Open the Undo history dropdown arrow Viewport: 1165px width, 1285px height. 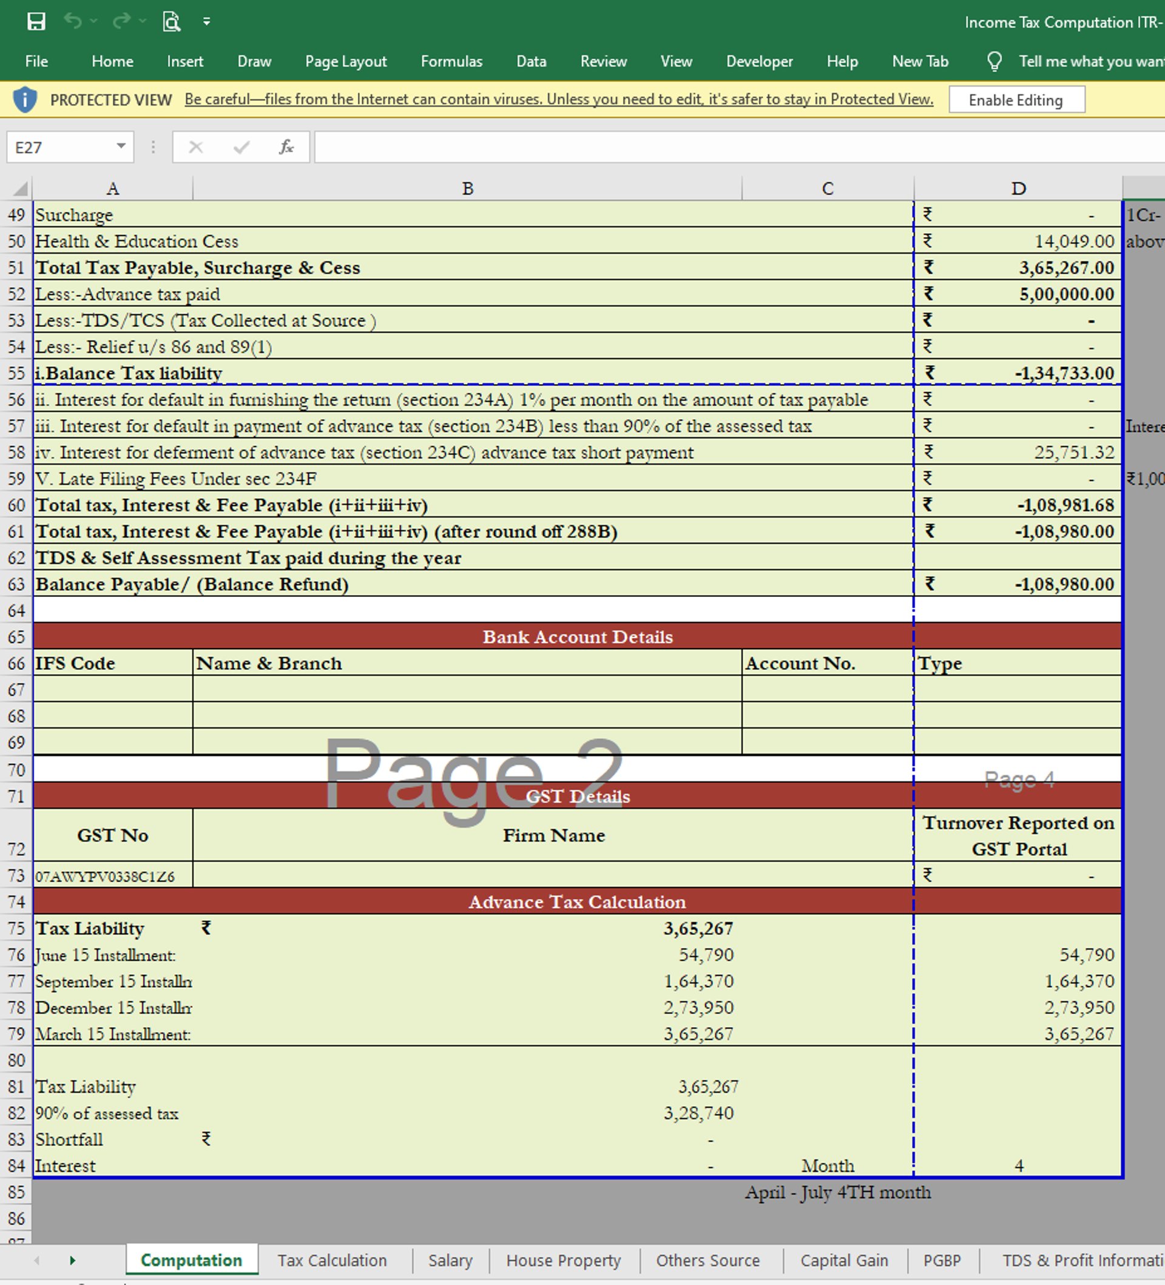pos(93,22)
